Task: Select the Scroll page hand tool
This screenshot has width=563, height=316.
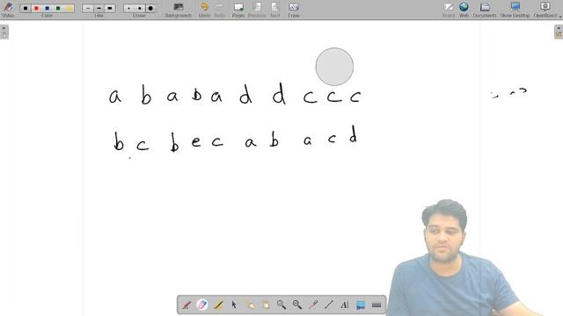Action: (266, 305)
